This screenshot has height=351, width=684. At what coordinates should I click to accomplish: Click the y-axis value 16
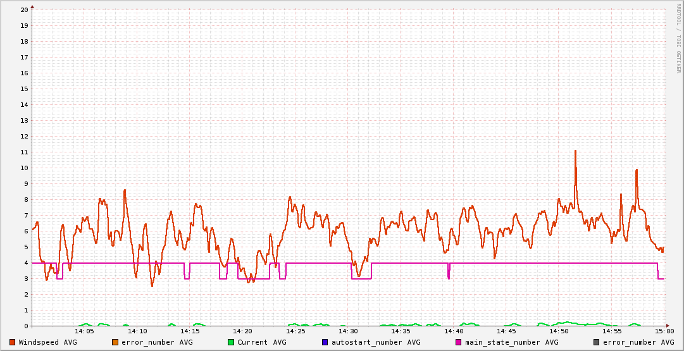(25, 73)
